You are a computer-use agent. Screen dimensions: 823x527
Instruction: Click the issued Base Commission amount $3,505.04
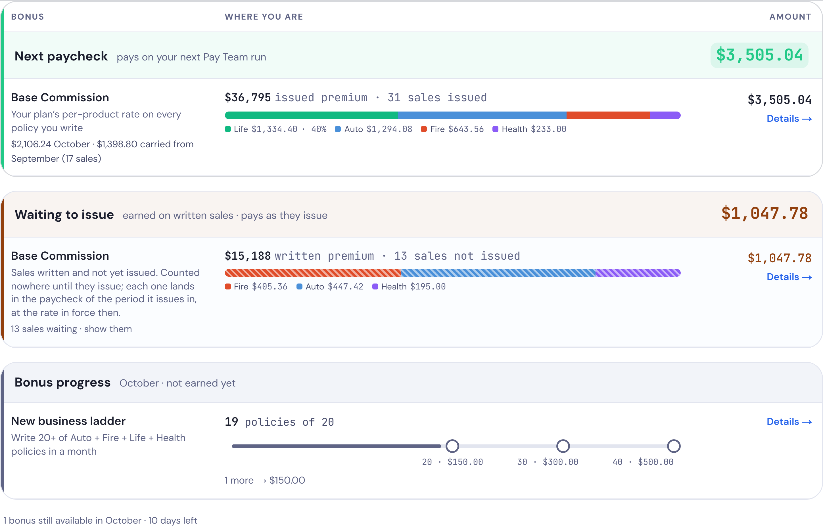coord(780,100)
